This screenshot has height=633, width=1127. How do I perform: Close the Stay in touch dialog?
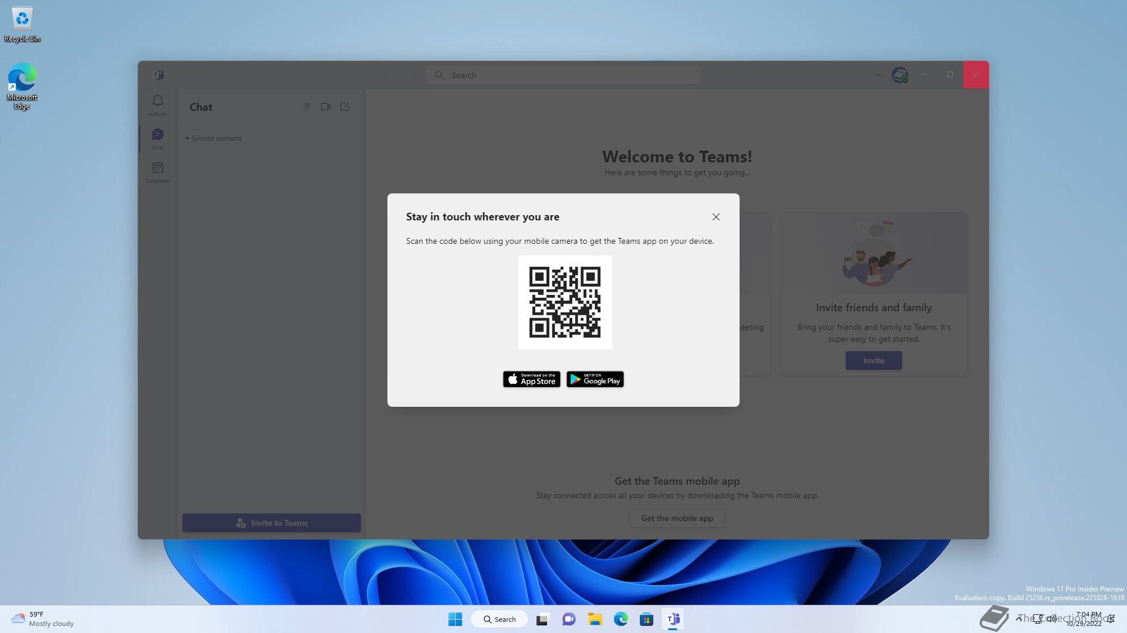click(x=716, y=217)
